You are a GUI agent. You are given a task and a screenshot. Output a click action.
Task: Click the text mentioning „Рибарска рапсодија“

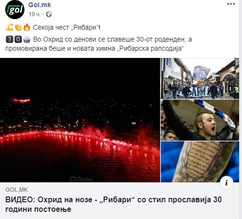(151, 48)
